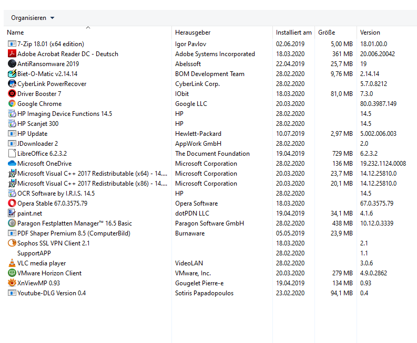
Task: Click the HP Update icon
Action: point(12,133)
